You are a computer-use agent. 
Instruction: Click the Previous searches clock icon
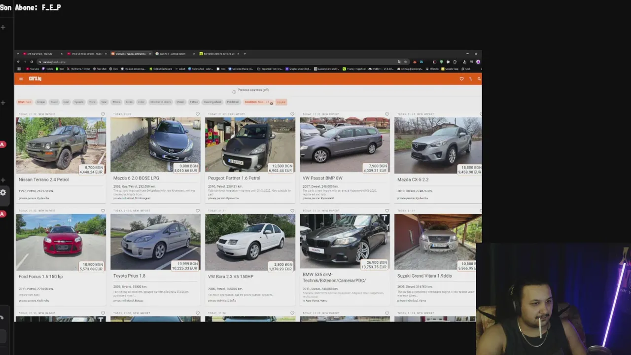click(x=234, y=91)
